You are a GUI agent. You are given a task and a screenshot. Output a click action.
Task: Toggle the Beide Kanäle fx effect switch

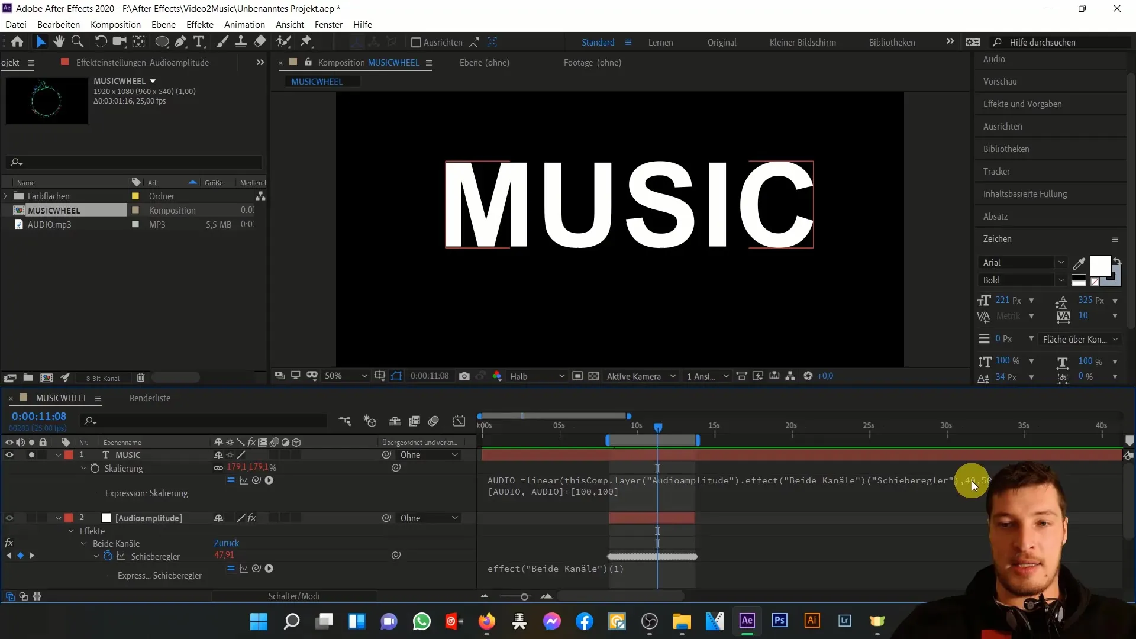9,543
